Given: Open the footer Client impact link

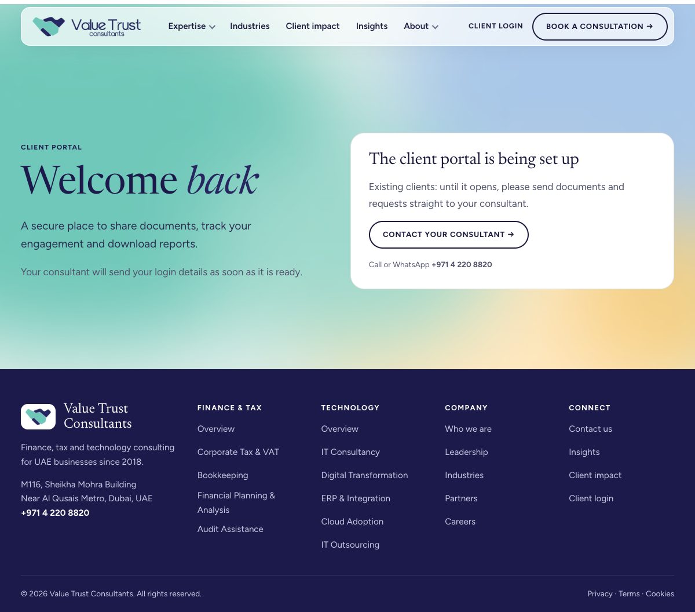Looking at the screenshot, I should pyautogui.click(x=595, y=475).
